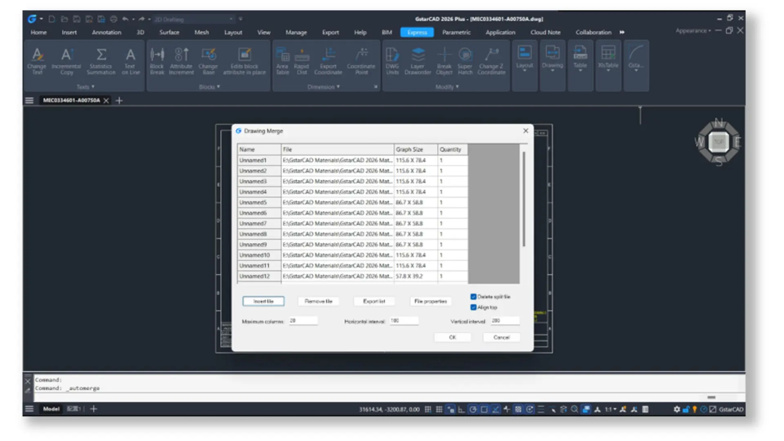784x441 pixels.
Task: Click Cancel in Drawing Merge dialog
Action: pos(501,338)
